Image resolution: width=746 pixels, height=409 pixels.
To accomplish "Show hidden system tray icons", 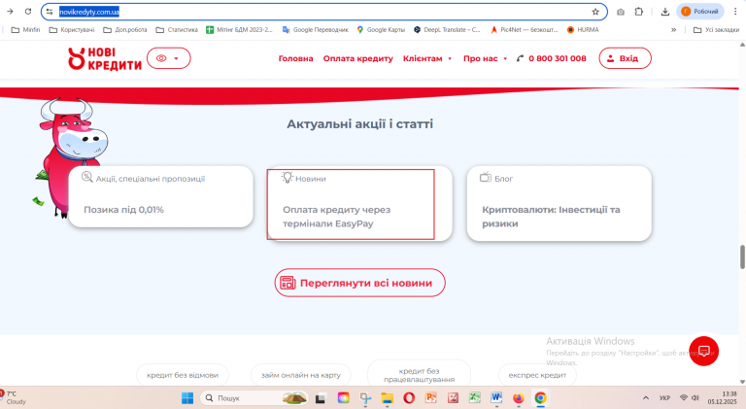I will coord(646,398).
